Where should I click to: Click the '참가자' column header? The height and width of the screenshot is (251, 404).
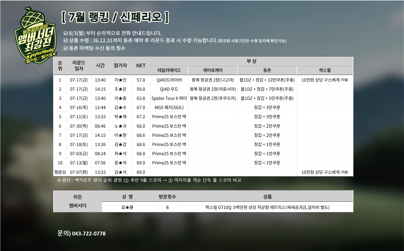click(120, 65)
